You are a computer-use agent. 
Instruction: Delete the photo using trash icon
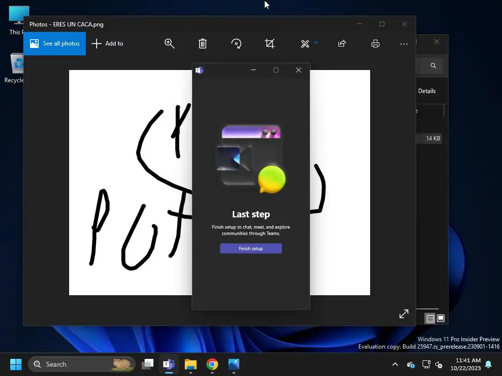pyautogui.click(x=202, y=44)
